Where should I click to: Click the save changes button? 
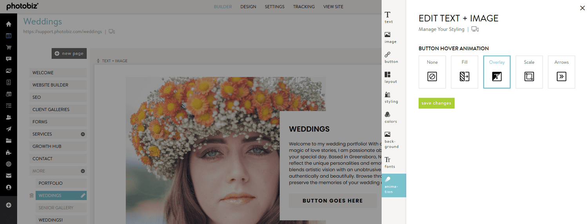[x=436, y=103]
